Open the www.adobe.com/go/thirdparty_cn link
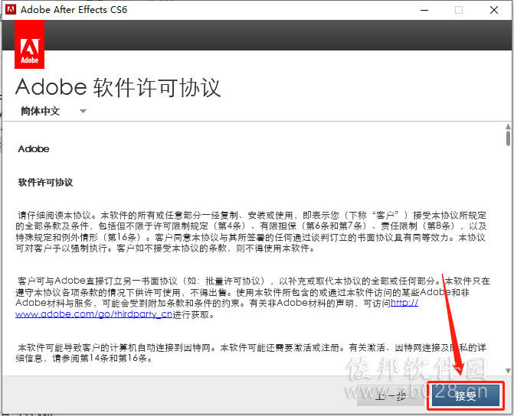 pyautogui.click(x=93, y=314)
